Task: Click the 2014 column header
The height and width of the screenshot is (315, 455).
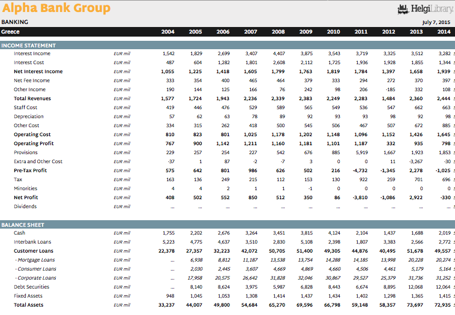Action: [444, 32]
